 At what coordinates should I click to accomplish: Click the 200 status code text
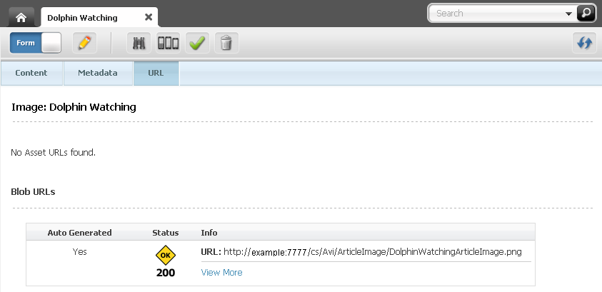pyautogui.click(x=166, y=273)
